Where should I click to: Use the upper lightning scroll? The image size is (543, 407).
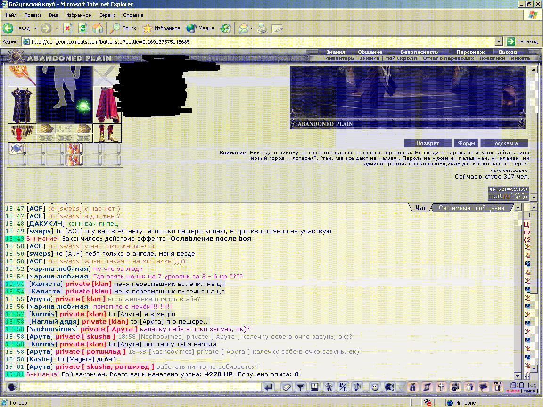pyautogui.click(x=74, y=149)
